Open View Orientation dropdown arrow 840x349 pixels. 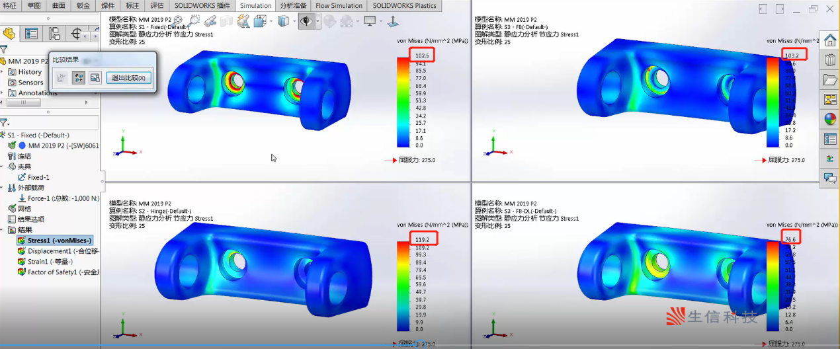[x=271, y=21]
